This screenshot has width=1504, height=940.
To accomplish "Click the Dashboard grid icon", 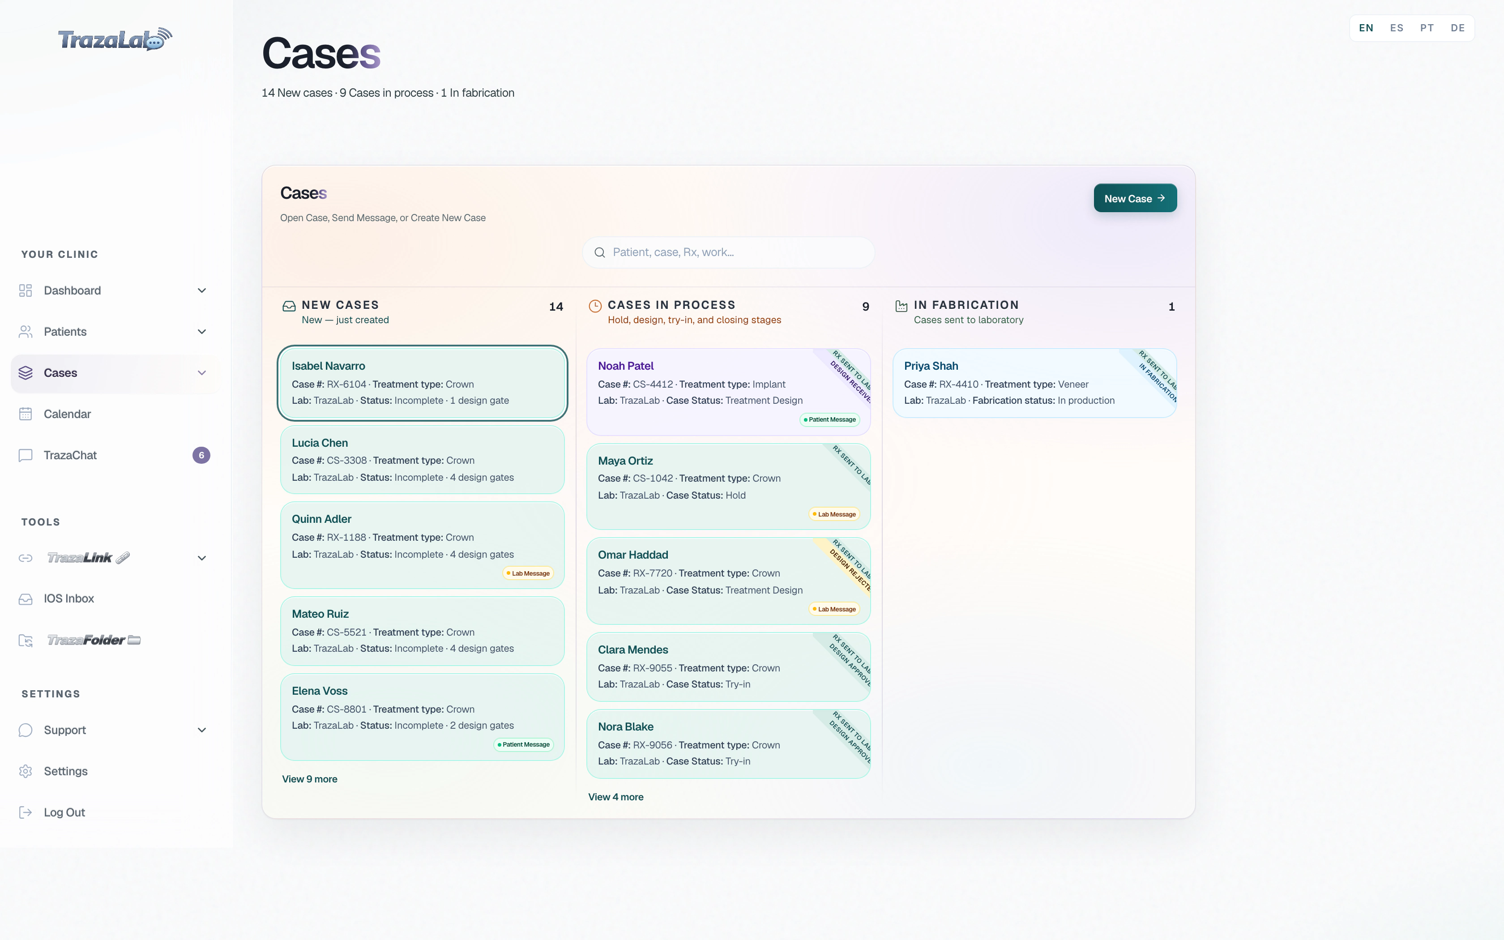I will point(26,291).
